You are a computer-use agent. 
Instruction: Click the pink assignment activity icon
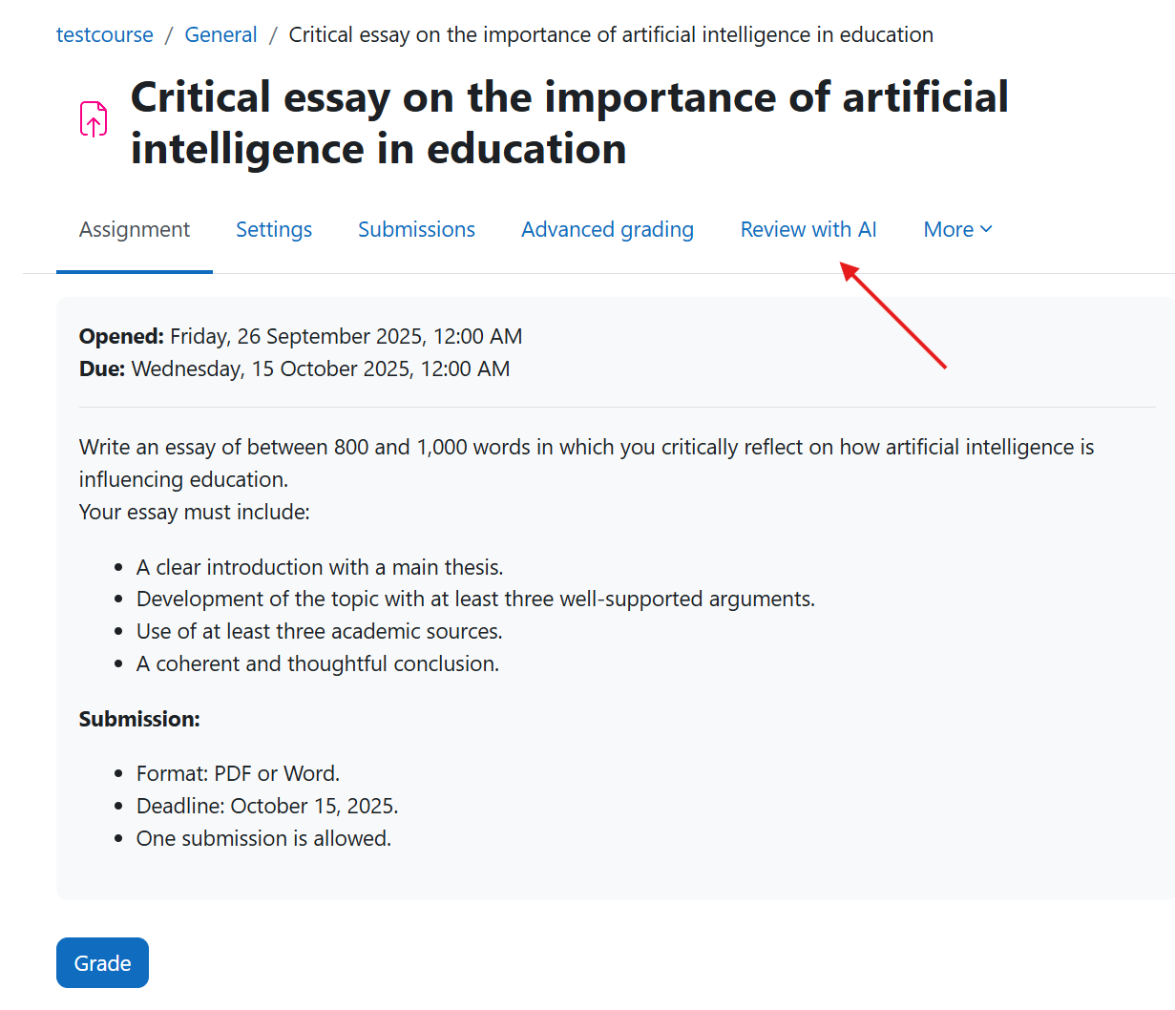93,118
